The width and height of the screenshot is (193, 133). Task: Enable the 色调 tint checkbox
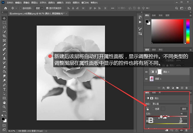(x=153, y=109)
